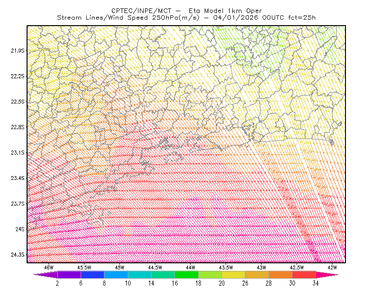The width and height of the screenshot is (373, 288).
Task: Click the 44W longitude axis label
Action: (190, 267)
